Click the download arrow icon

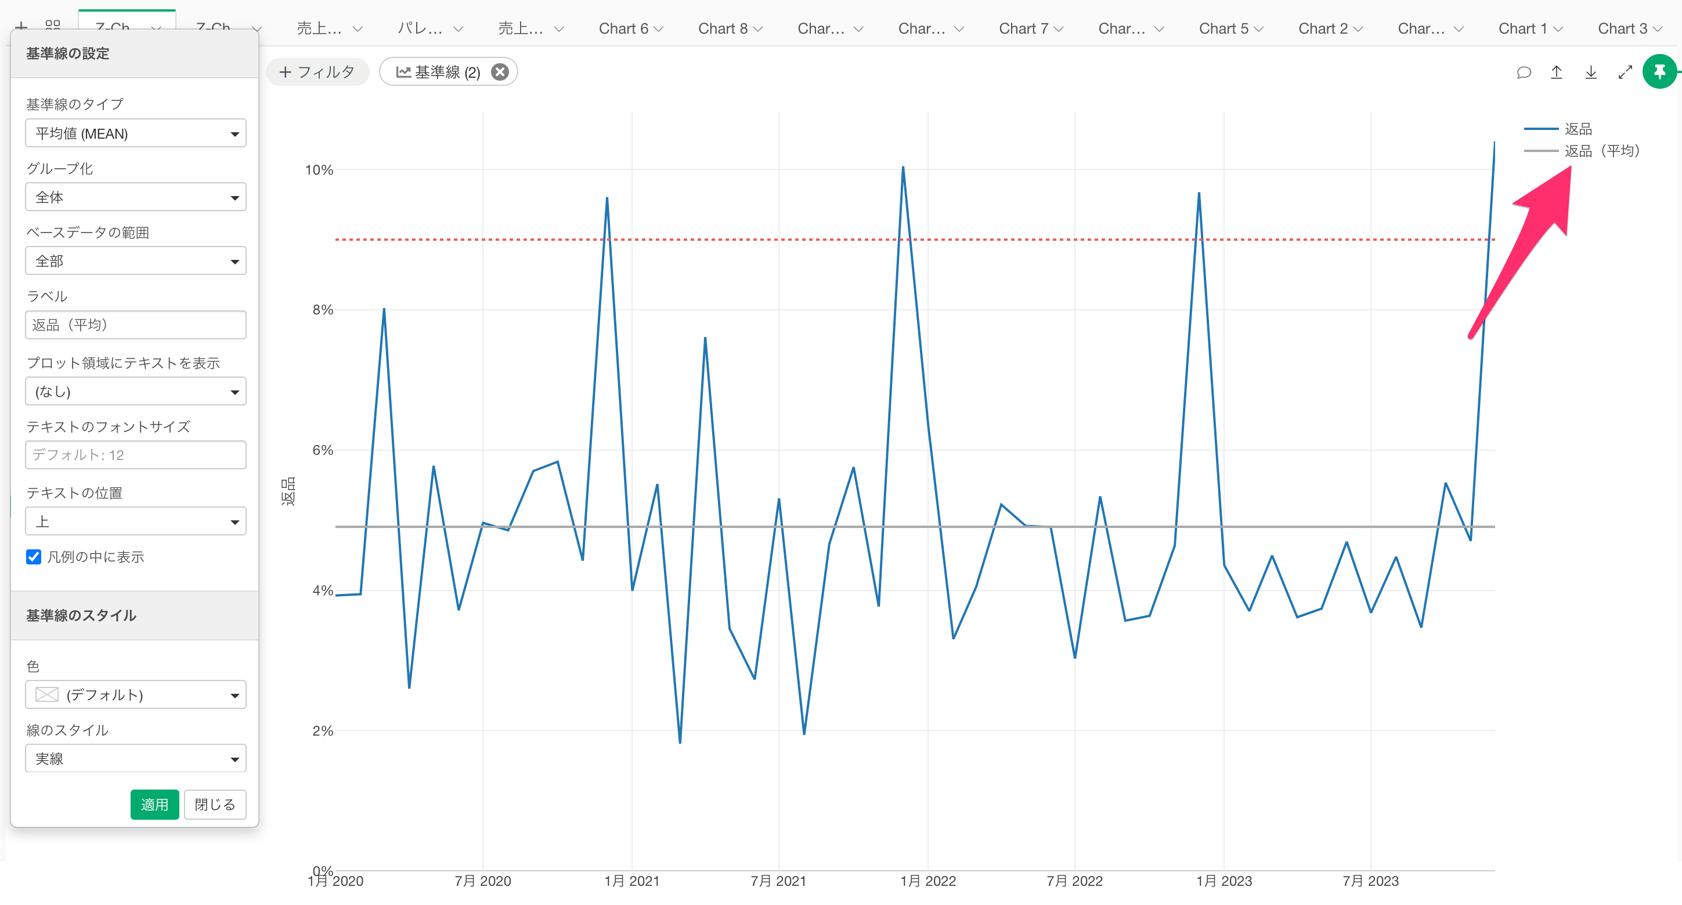(x=1591, y=73)
